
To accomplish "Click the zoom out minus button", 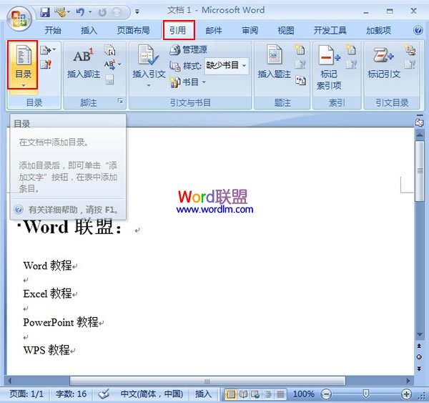I will click(x=326, y=394).
